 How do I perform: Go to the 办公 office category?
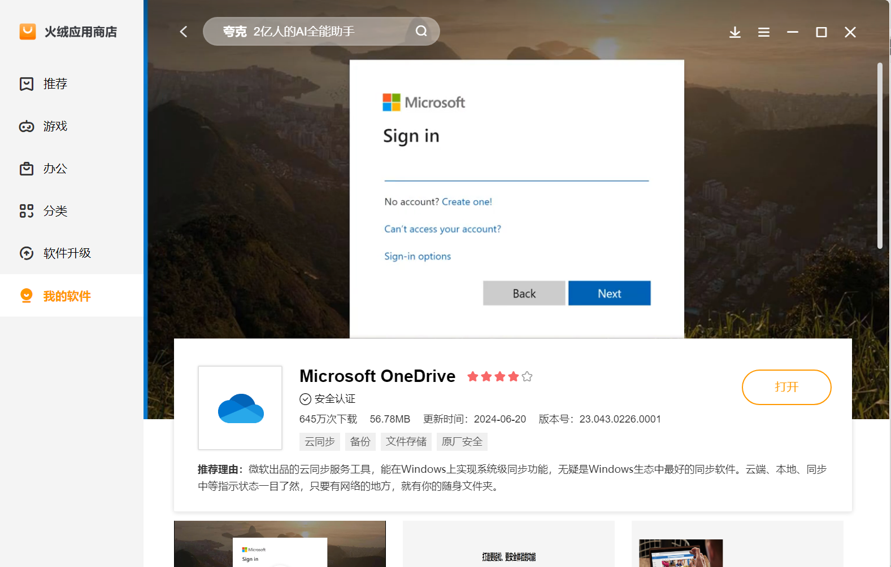[x=72, y=169]
